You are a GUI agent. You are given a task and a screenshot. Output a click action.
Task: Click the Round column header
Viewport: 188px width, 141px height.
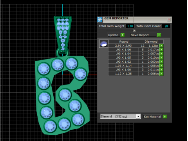[x=123, y=42]
